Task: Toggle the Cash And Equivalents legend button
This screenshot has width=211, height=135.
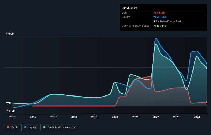Action: coord(59,127)
